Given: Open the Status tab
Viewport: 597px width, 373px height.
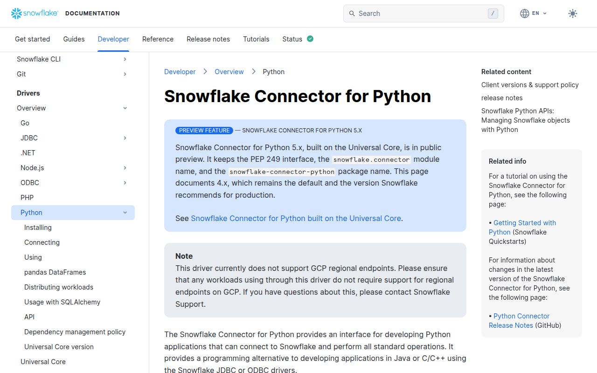Looking at the screenshot, I should [292, 39].
